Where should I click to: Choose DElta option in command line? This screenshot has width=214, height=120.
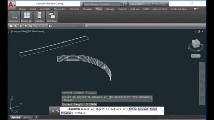point(133,109)
